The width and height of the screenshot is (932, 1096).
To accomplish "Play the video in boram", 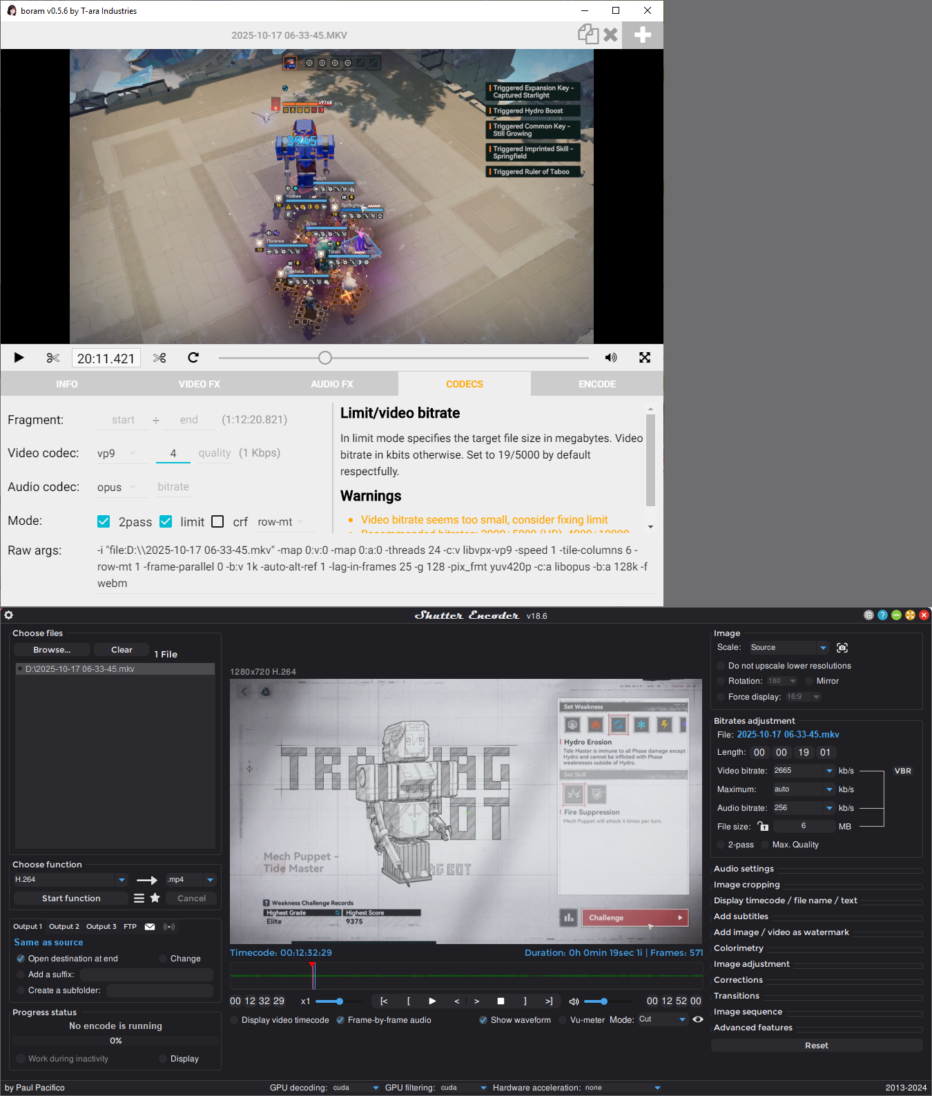I will pyautogui.click(x=19, y=358).
